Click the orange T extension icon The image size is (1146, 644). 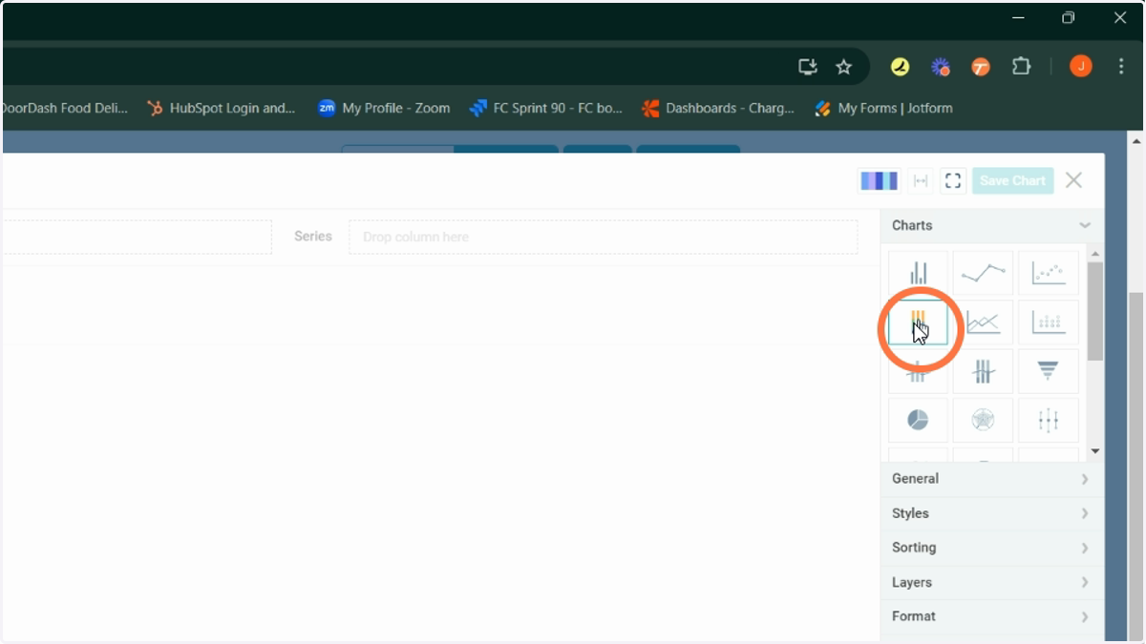981,67
